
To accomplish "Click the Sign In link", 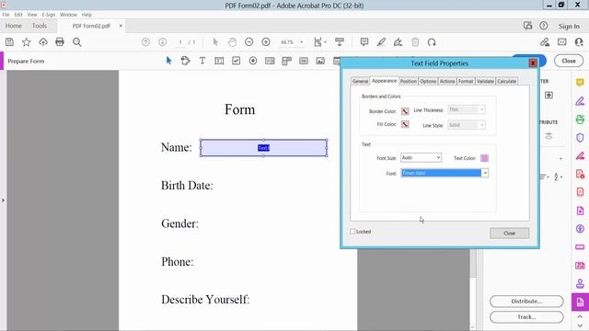I will tap(569, 27).
